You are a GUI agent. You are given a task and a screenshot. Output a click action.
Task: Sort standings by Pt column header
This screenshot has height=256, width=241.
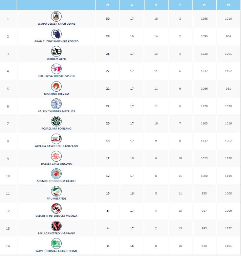point(108,5)
